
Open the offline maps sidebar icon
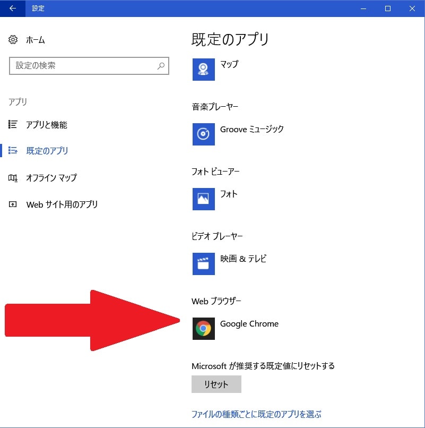(x=13, y=178)
